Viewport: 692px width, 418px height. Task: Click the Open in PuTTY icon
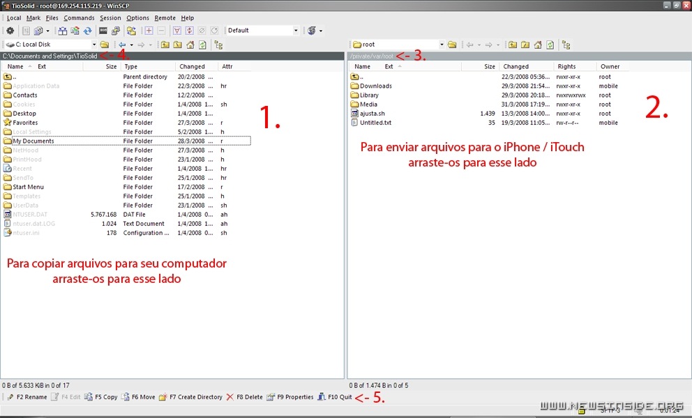pos(116,31)
